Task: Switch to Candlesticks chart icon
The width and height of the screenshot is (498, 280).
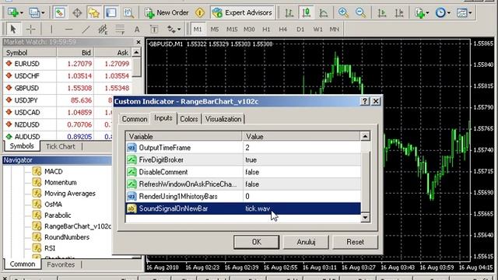Action: click(x=306, y=12)
